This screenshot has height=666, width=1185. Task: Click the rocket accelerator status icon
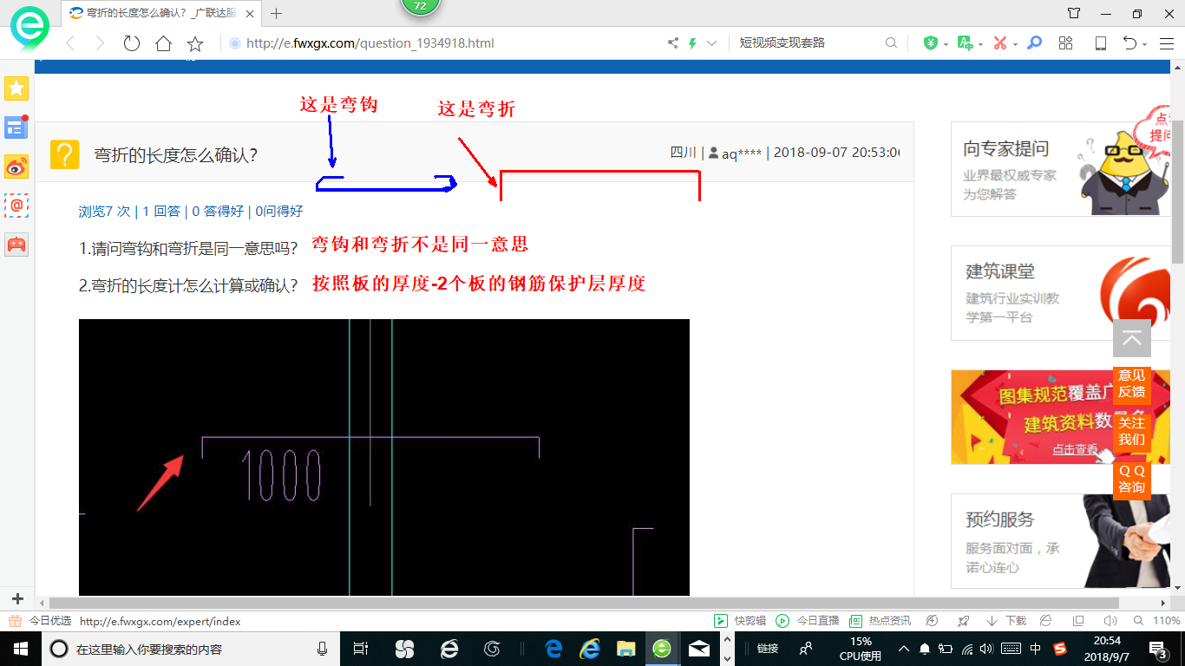(x=963, y=621)
